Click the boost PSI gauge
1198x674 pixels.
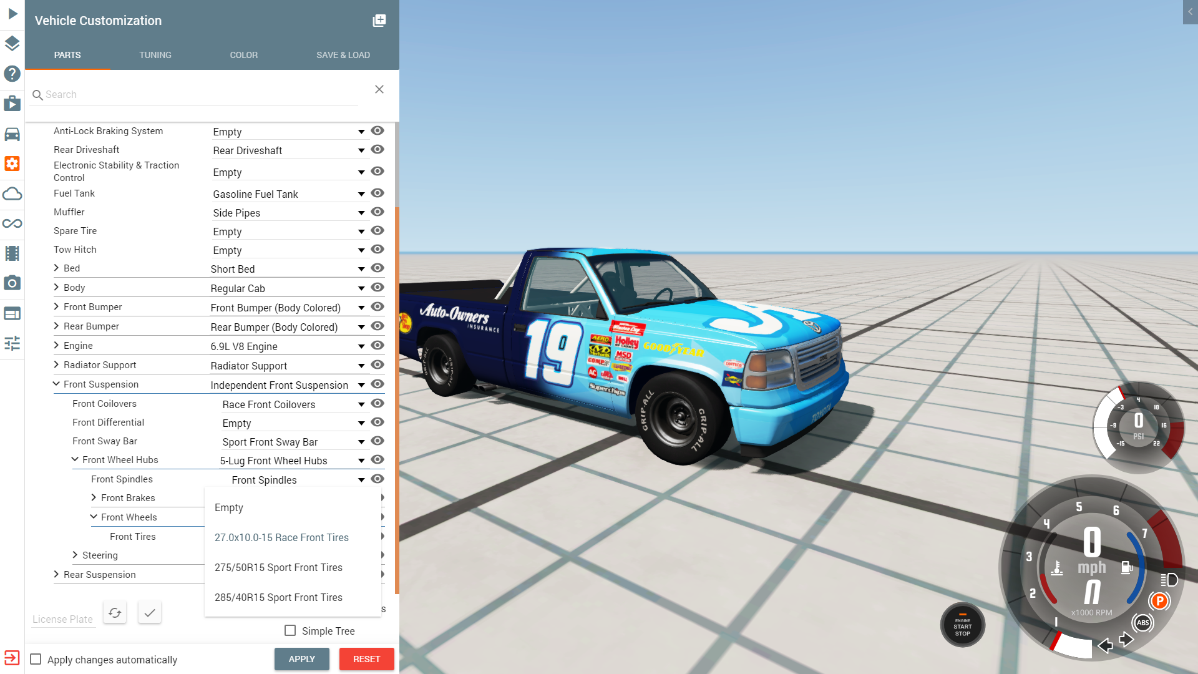tap(1138, 427)
